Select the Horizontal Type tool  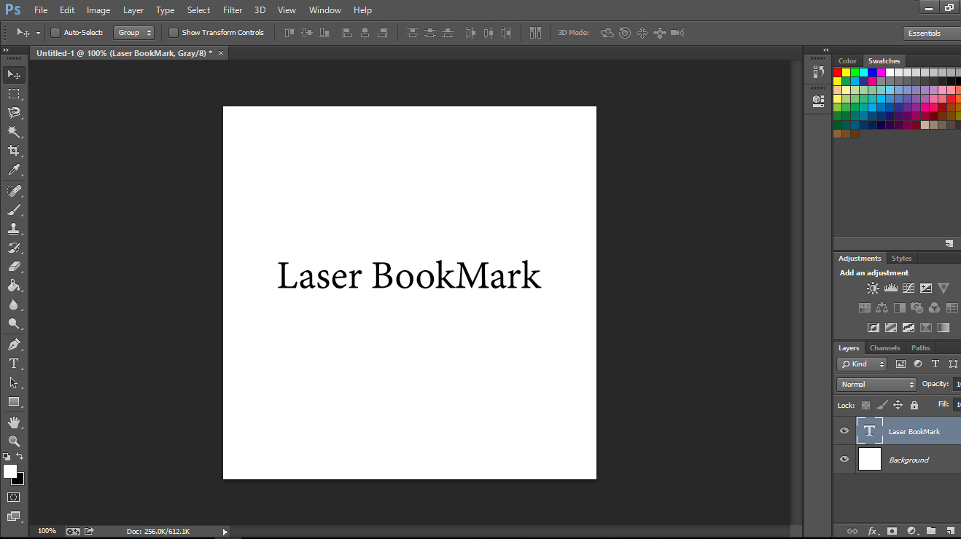[13, 363]
